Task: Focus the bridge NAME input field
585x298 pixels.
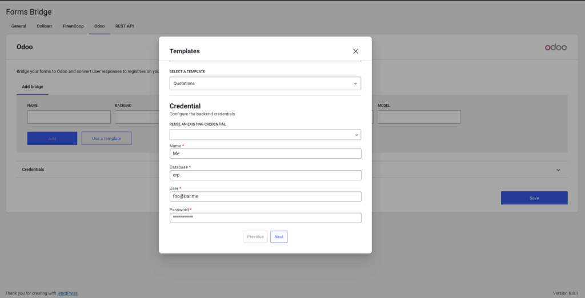Action: [x=69, y=117]
